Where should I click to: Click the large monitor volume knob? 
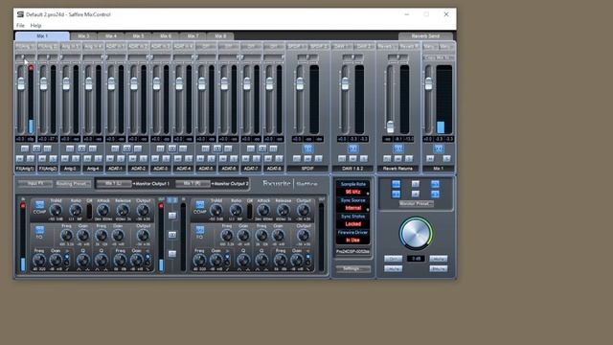416,234
